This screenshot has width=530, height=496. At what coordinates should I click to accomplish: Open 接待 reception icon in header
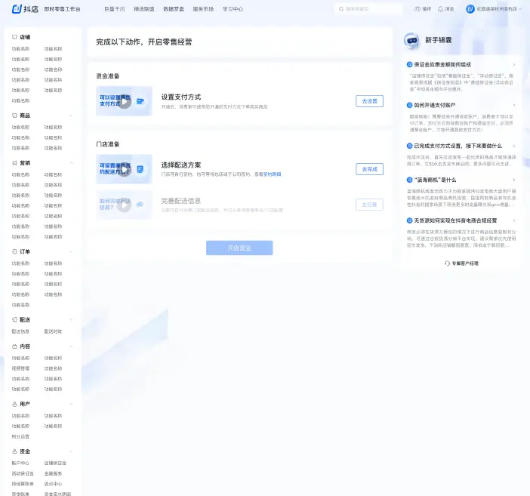point(418,9)
